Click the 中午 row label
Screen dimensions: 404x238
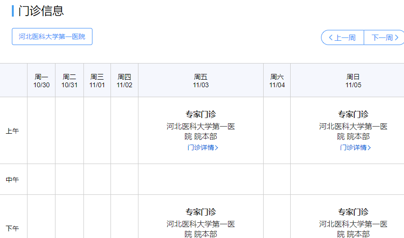(13, 180)
